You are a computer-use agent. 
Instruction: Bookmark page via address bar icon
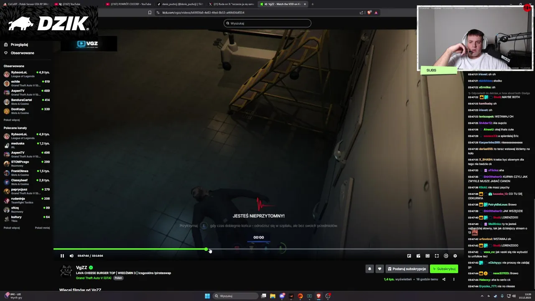pyautogui.click(x=150, y=13)
